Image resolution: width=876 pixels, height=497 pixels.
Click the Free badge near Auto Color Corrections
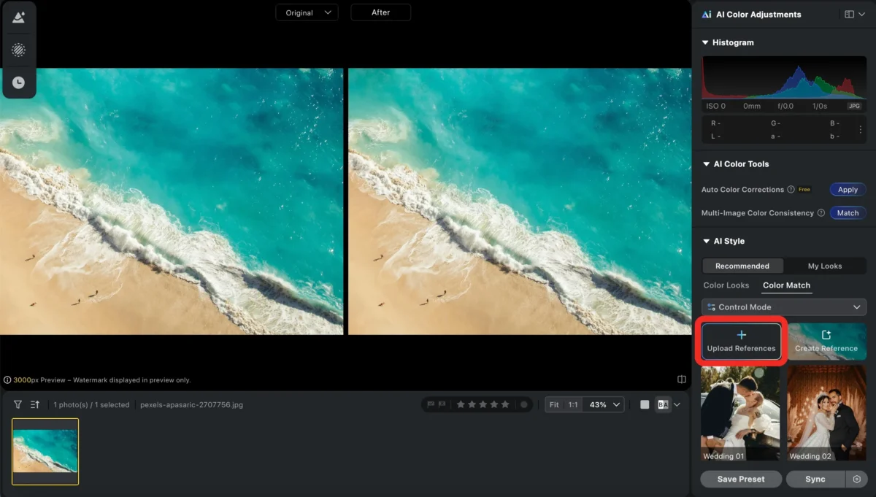(804, 190)
